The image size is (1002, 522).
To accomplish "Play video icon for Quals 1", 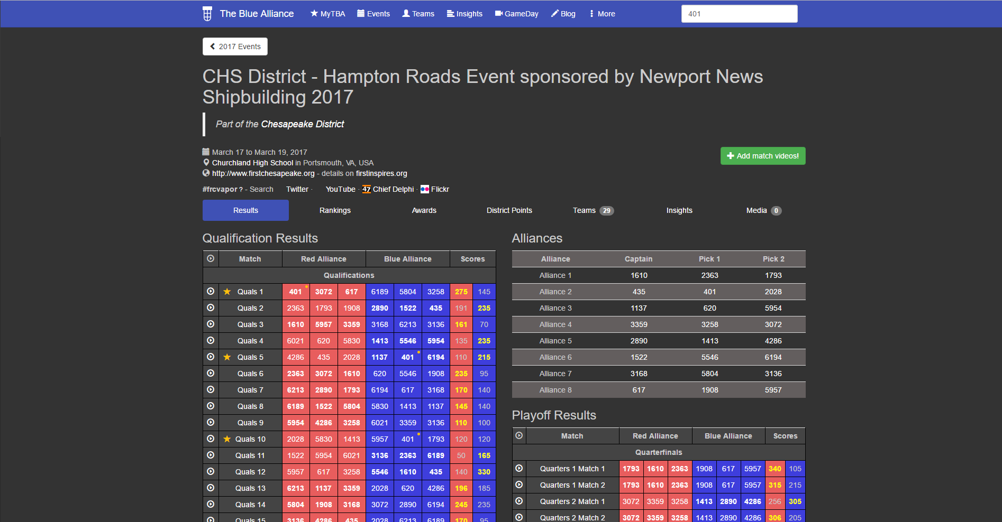I will pos(211,292).
